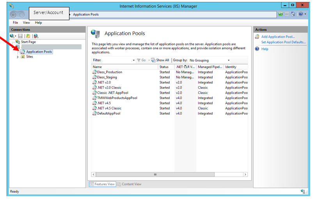Viewport: 316px width, 200px height.
Task: Click the back navigation arrow button
Action: coord(13,15)
